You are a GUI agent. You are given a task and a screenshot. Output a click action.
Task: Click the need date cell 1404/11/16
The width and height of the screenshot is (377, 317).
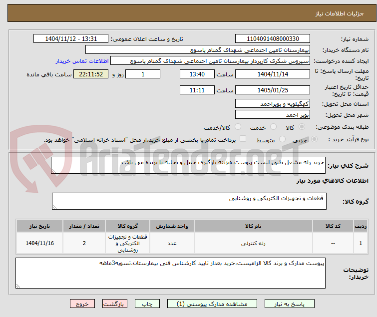tap(39, 243)
